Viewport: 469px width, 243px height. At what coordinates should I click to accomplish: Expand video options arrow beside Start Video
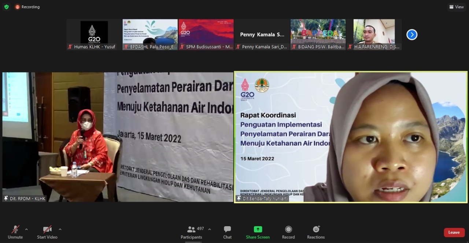coord(60,229)
